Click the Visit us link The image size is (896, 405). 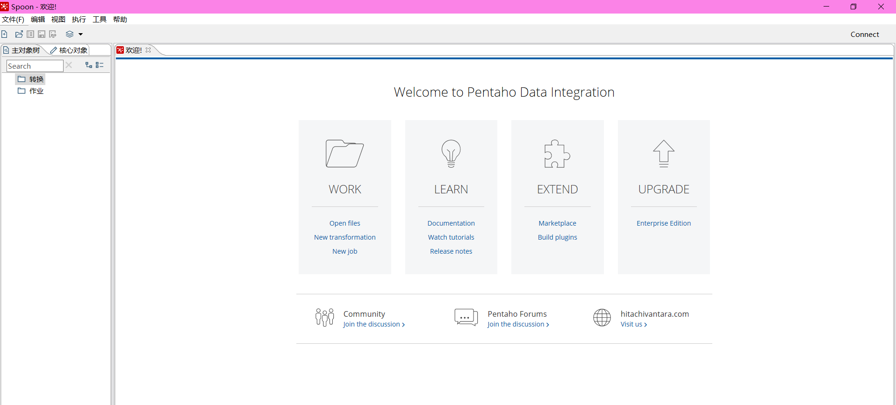[634, 324]
